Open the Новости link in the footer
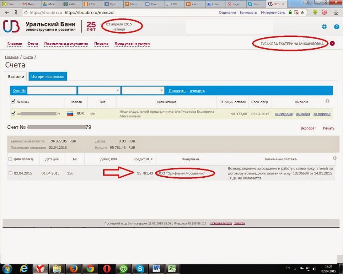The height and width of the screenshot is (274, 343). [x=239, y=223]
